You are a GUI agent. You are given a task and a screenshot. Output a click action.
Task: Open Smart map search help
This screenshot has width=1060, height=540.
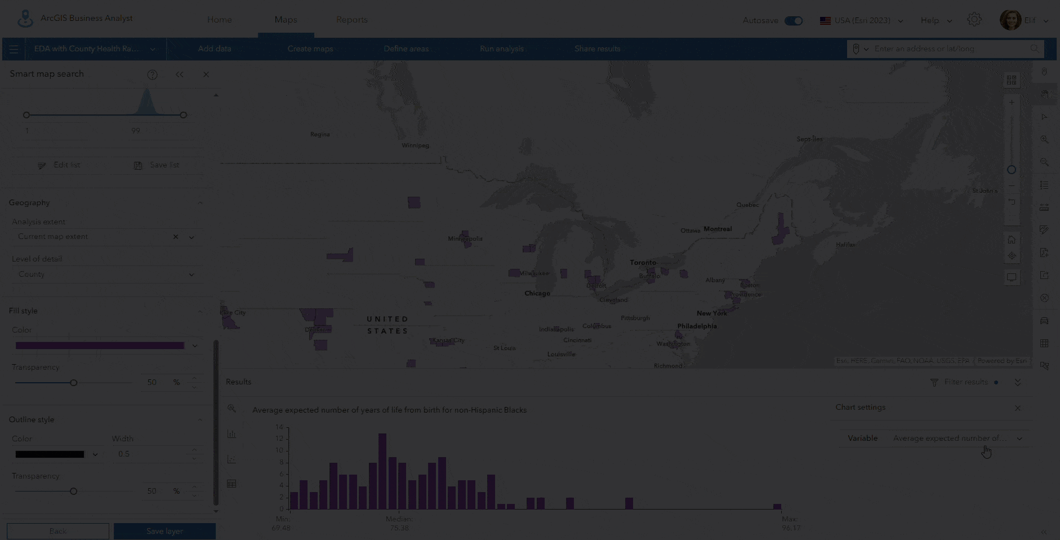[x=152, y=74]
